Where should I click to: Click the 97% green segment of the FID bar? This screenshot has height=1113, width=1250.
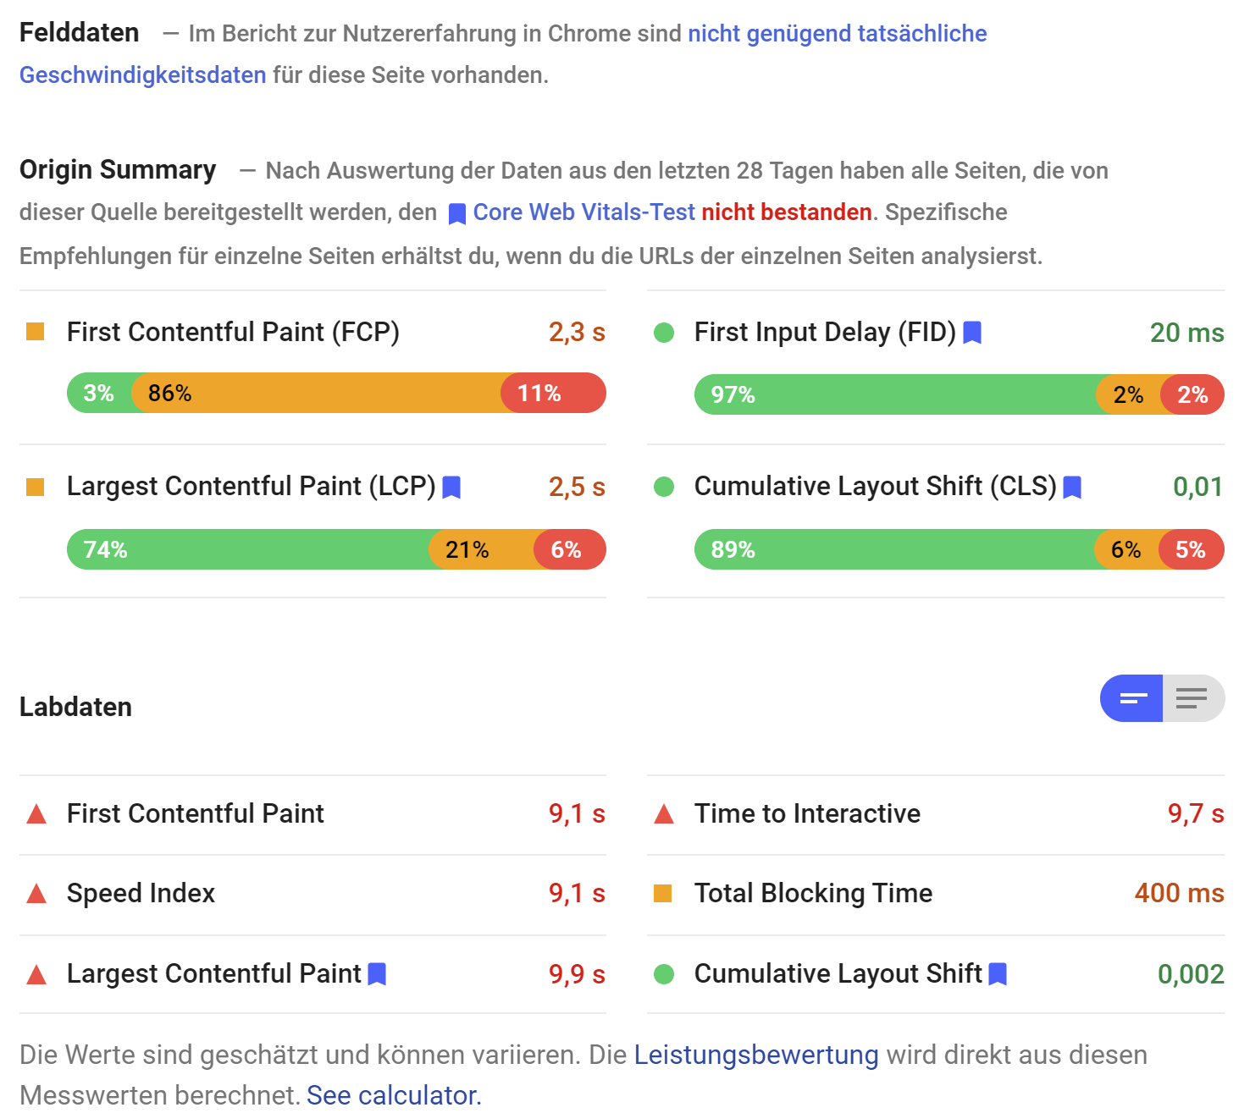coord(889,394)
